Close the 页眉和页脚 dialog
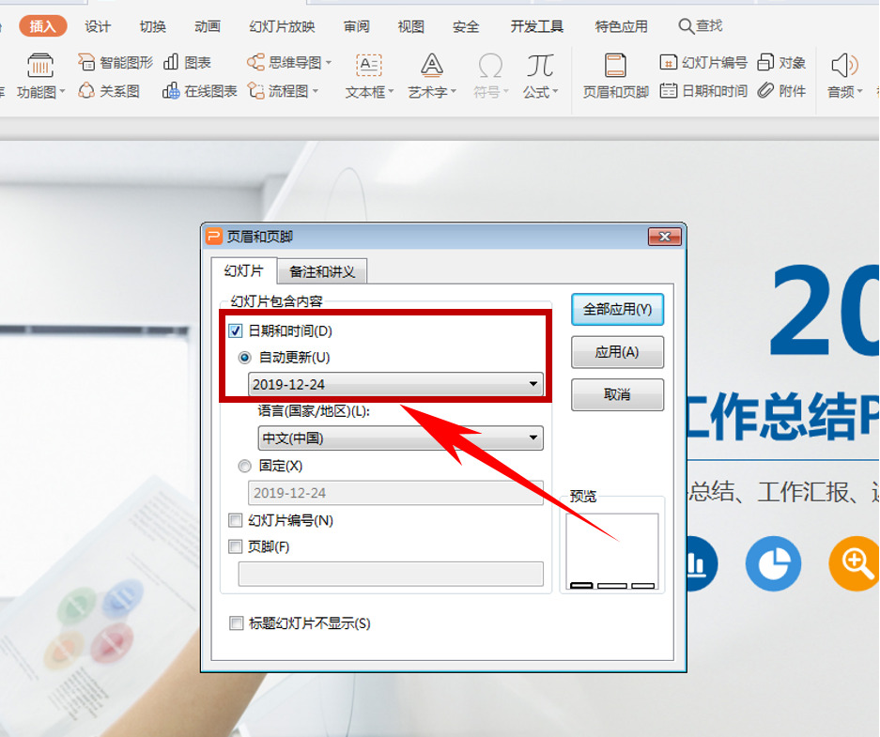 pyautogui.click(x=665, y=237)
